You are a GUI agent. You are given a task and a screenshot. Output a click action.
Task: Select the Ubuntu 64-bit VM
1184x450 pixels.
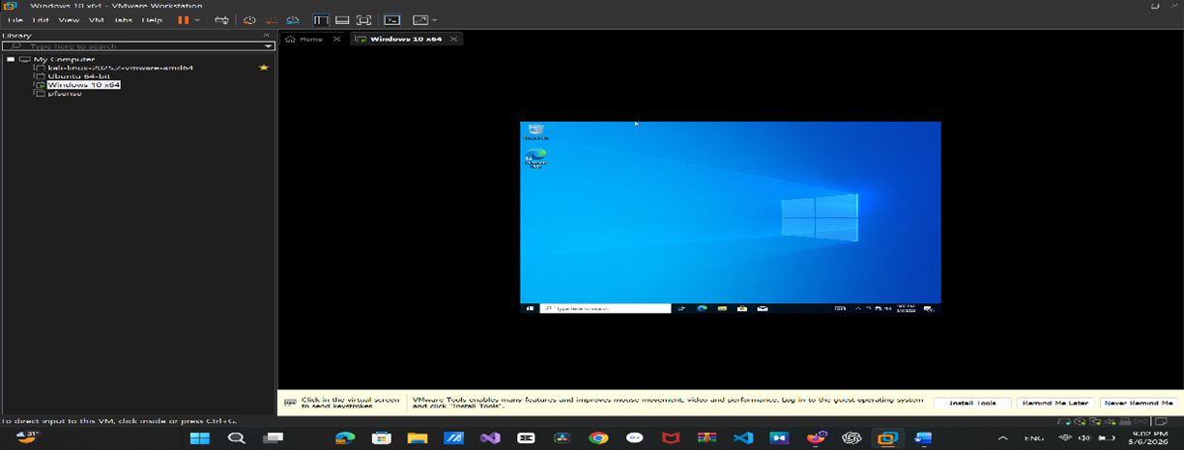(78, 76)
